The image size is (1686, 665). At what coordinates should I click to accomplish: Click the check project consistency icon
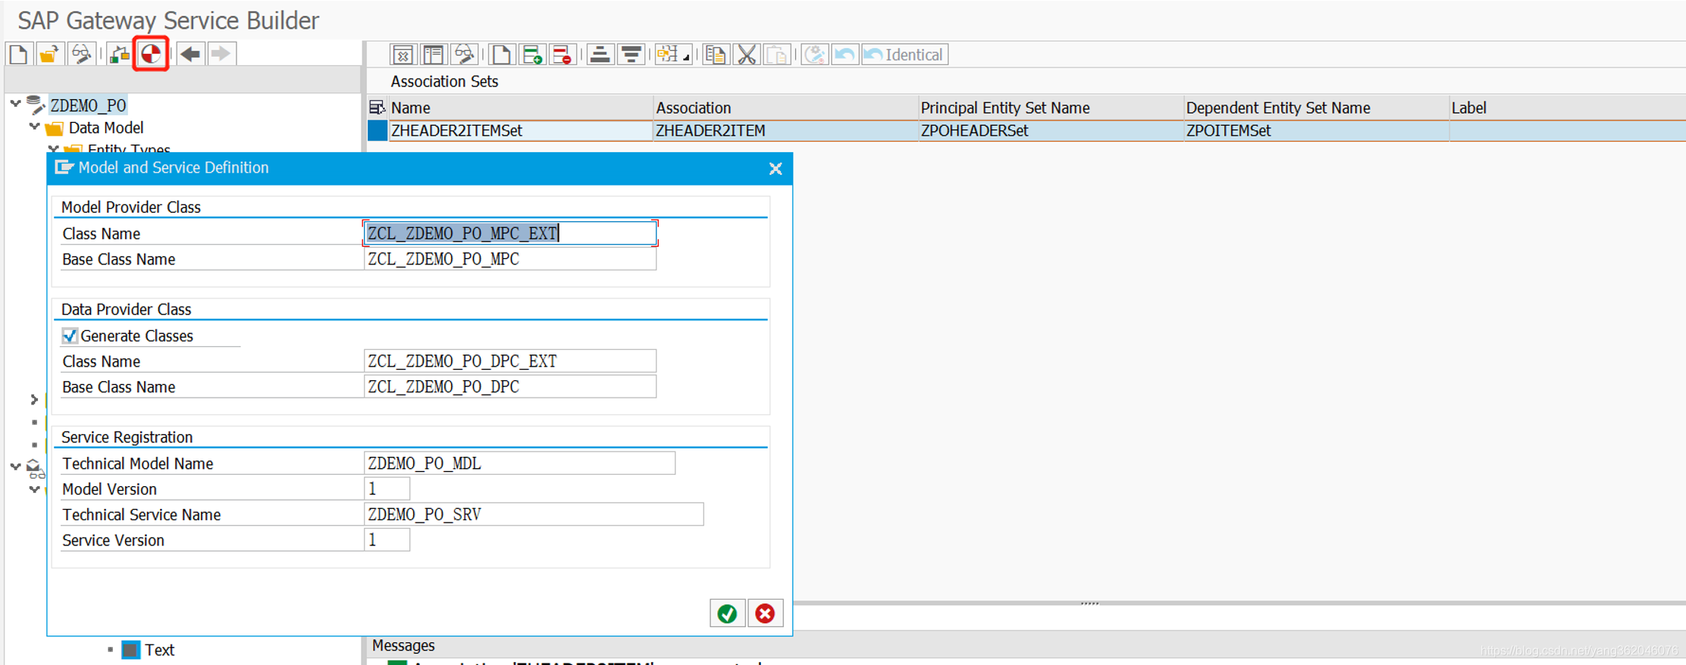(119, 54)
